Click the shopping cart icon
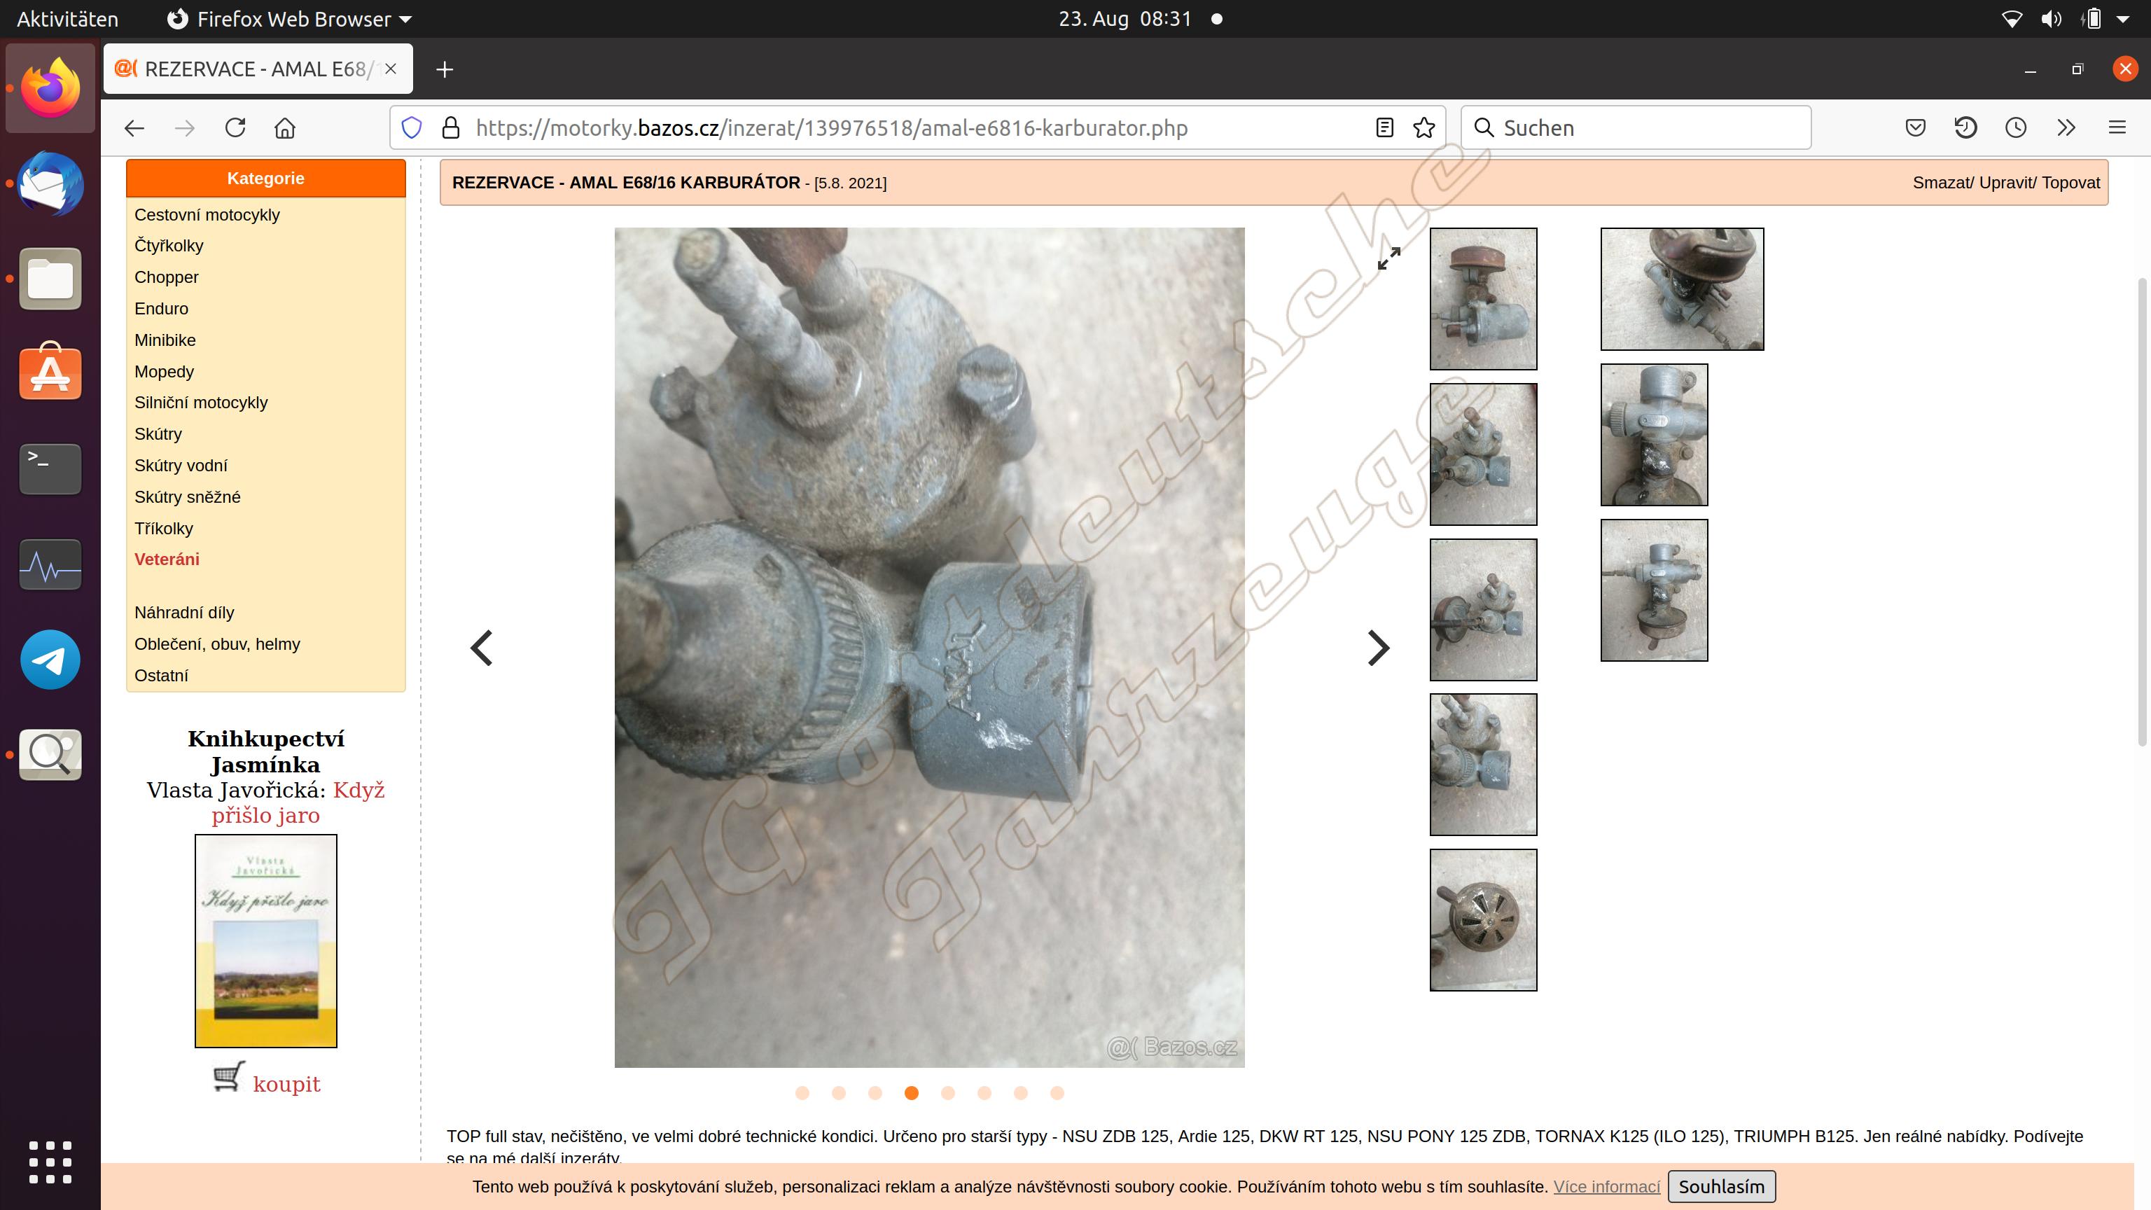Screen dimensions: 2151x1210 (x=229, y=1077)
